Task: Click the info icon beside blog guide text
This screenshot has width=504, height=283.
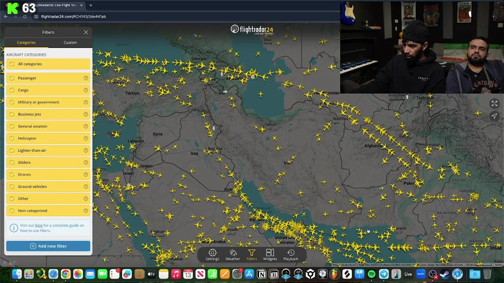Action: pos(14,228)
